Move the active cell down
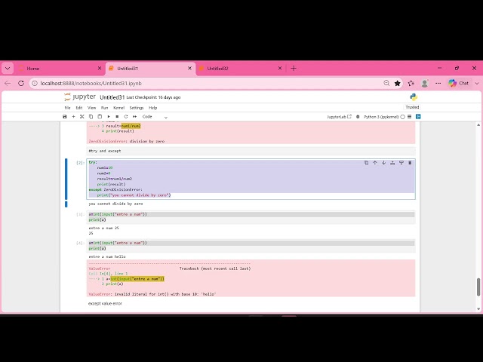 point(383,163)
